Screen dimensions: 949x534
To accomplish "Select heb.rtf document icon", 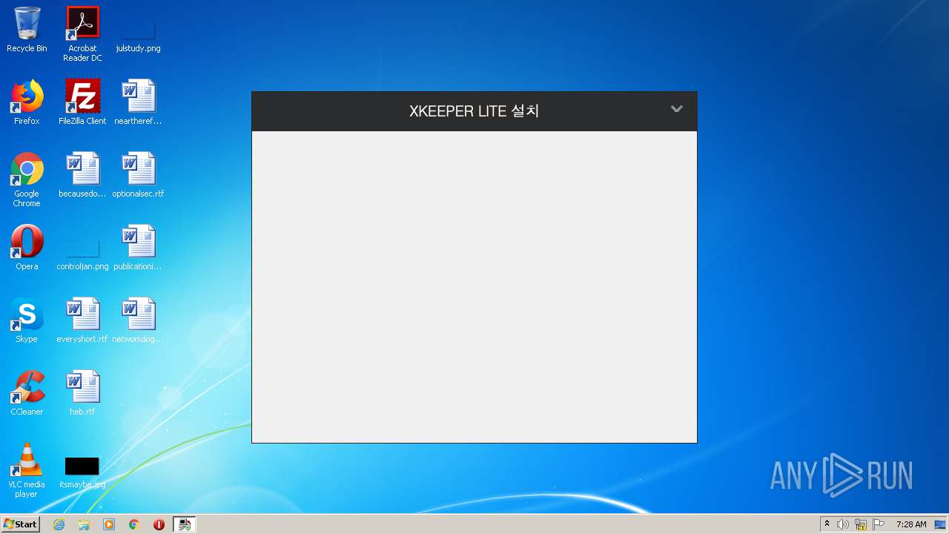I will click(82, 393).
